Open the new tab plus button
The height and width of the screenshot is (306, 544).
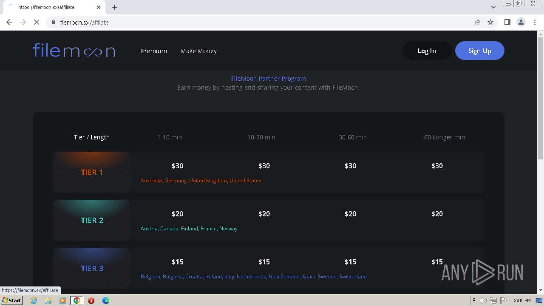pyautogui.click(x=115, y=7)
